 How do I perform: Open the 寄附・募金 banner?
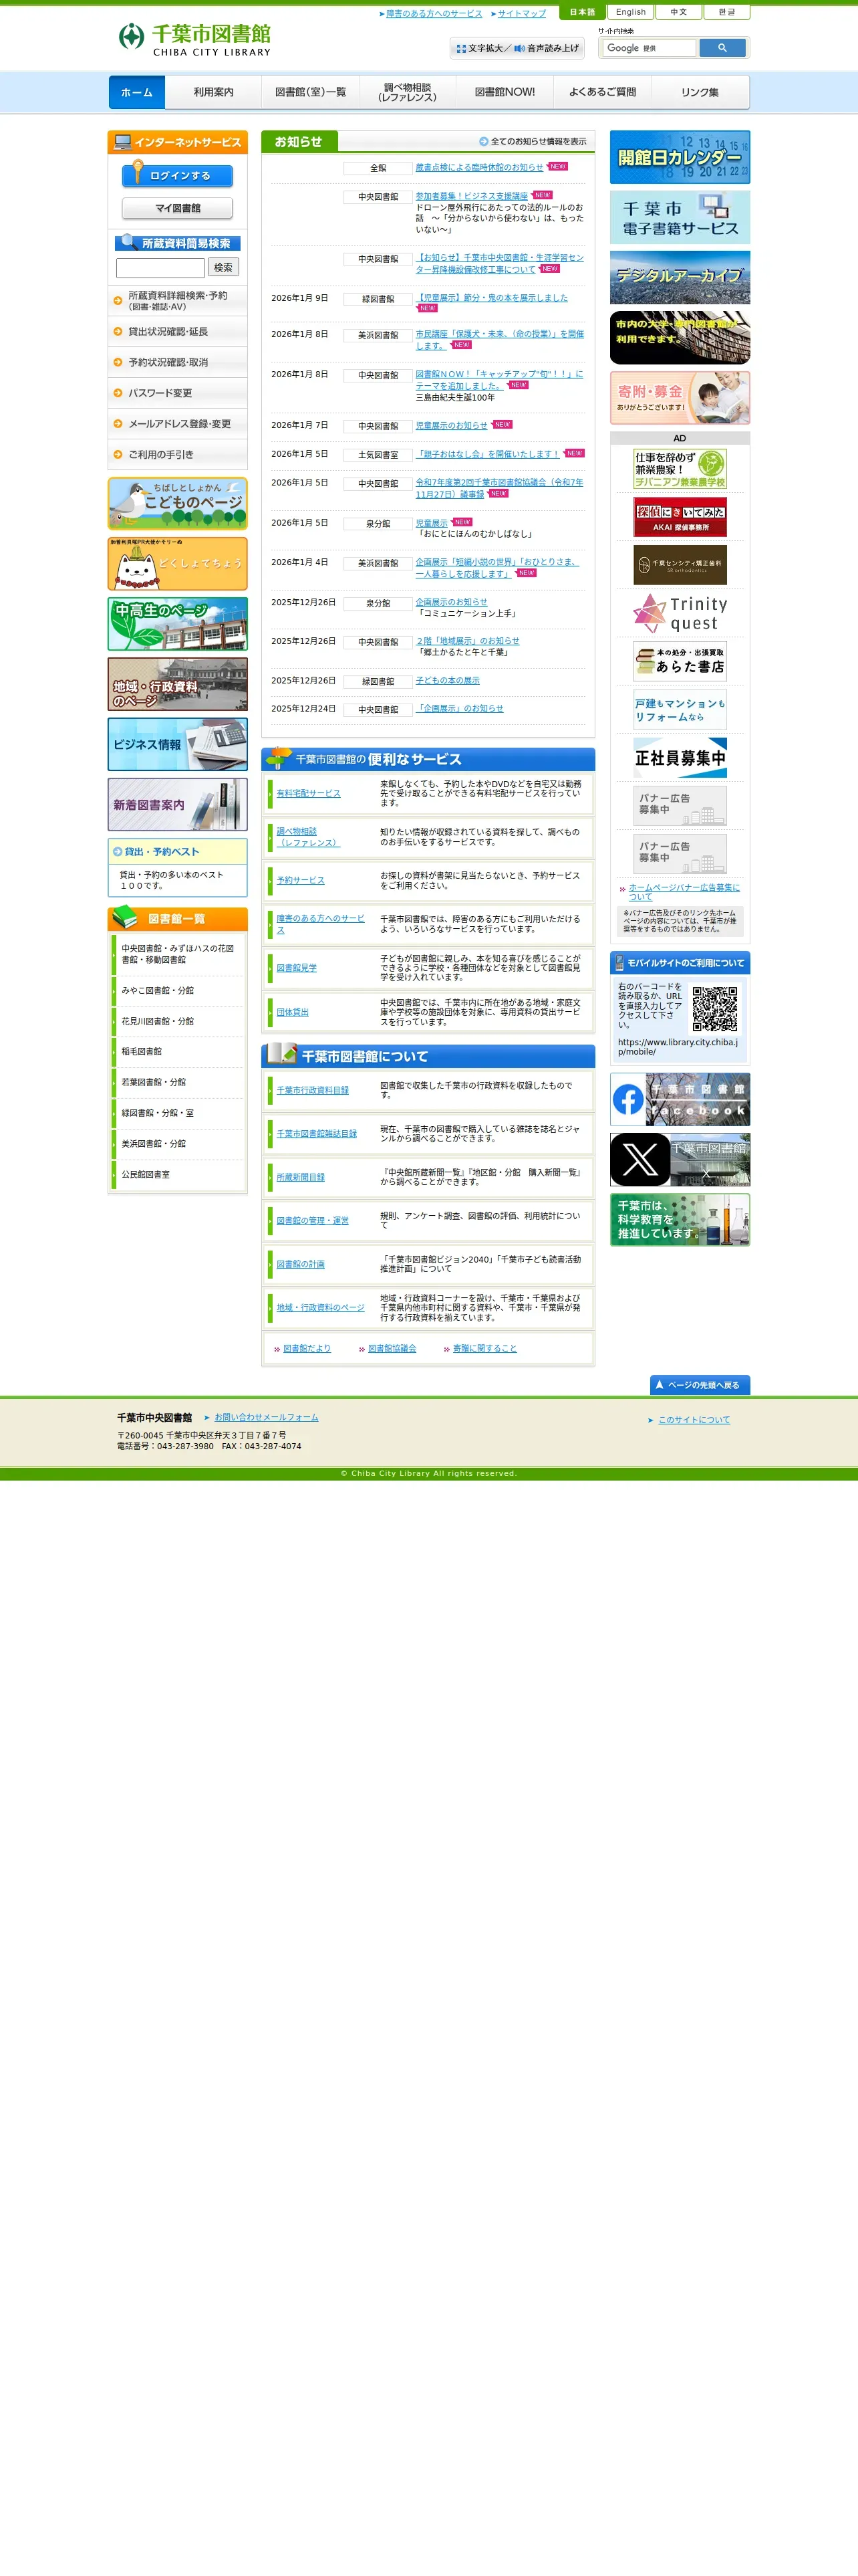[x=679, y=398]
